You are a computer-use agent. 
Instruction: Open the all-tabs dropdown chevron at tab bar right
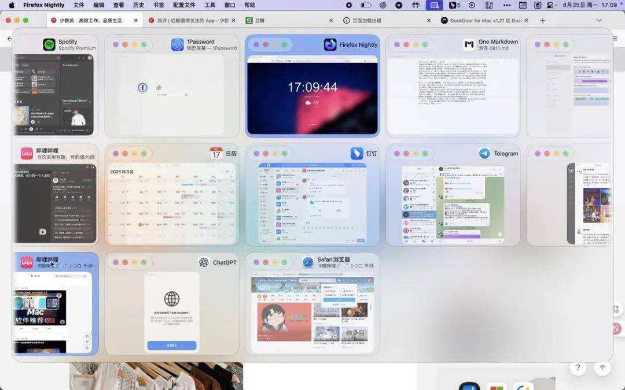coord(599,20)
